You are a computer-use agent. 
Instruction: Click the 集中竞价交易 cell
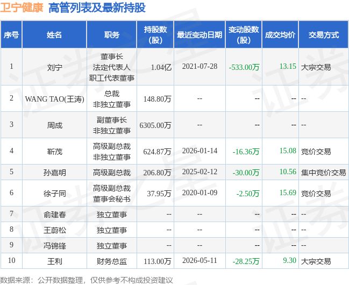323,173
